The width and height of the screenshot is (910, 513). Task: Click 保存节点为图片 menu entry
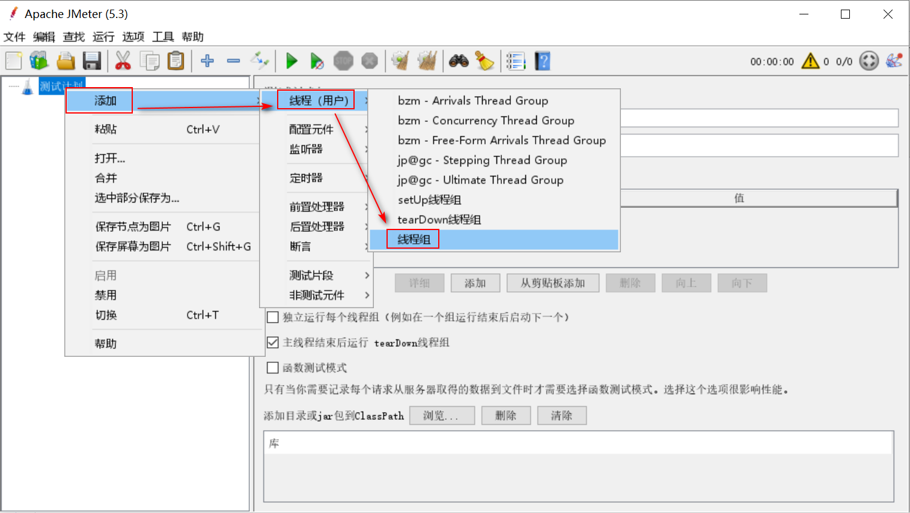(x=162, y=226)
